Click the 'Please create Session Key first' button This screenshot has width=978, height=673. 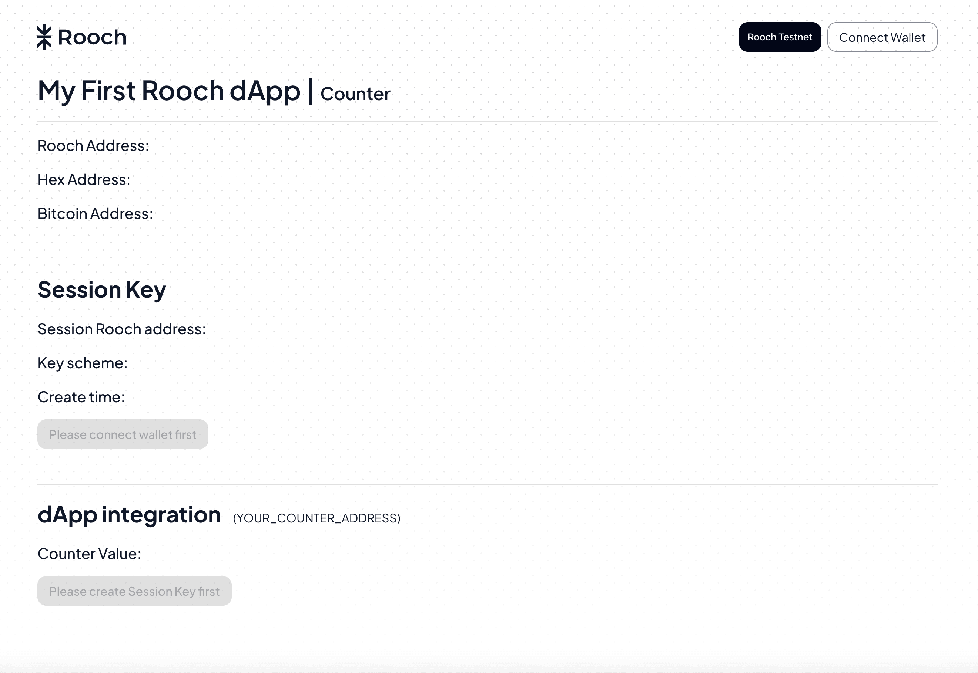pyautogui.click(x=134, y=591)
